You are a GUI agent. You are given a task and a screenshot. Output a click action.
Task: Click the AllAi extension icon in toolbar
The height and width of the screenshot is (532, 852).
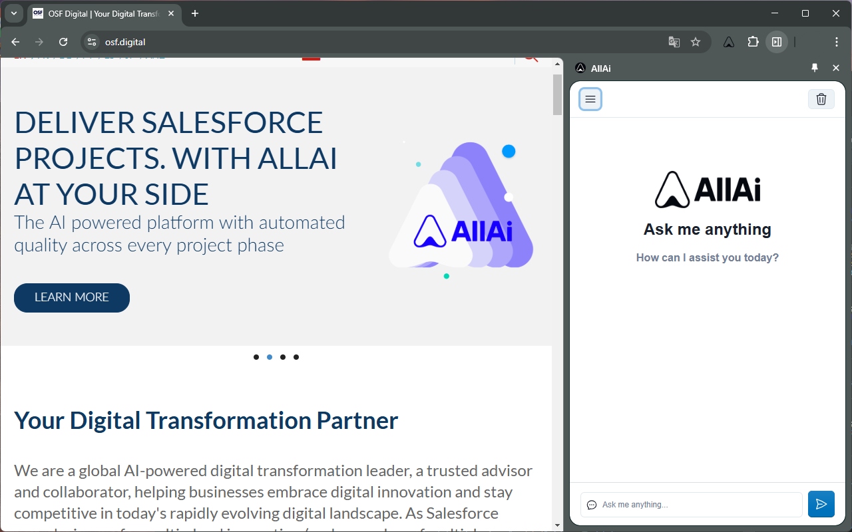[x=729, y=42]
